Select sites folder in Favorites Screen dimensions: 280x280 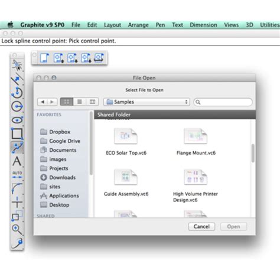click(x=50, y=187)
